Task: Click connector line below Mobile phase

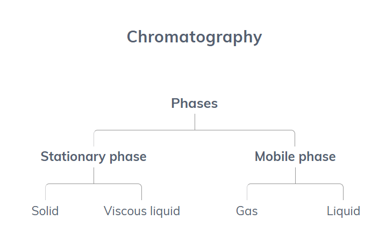Action: [x=295, y=175]
